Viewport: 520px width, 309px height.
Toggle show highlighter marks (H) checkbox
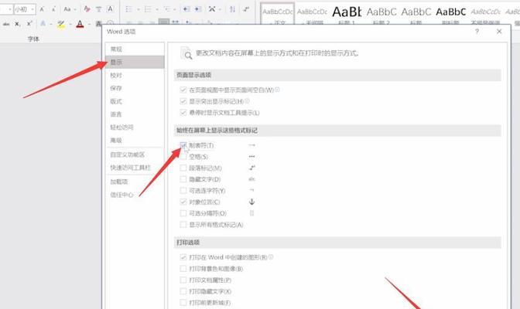click(183, 101)
